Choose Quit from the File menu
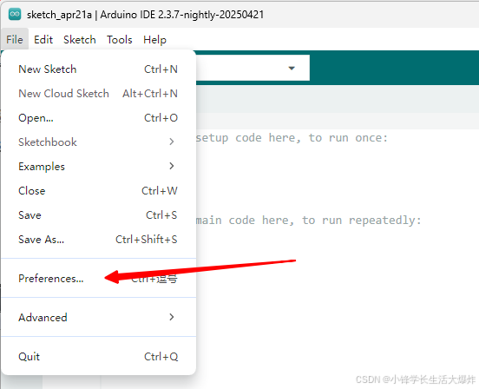This screenshot has height=389, width=479. [98, 356]
